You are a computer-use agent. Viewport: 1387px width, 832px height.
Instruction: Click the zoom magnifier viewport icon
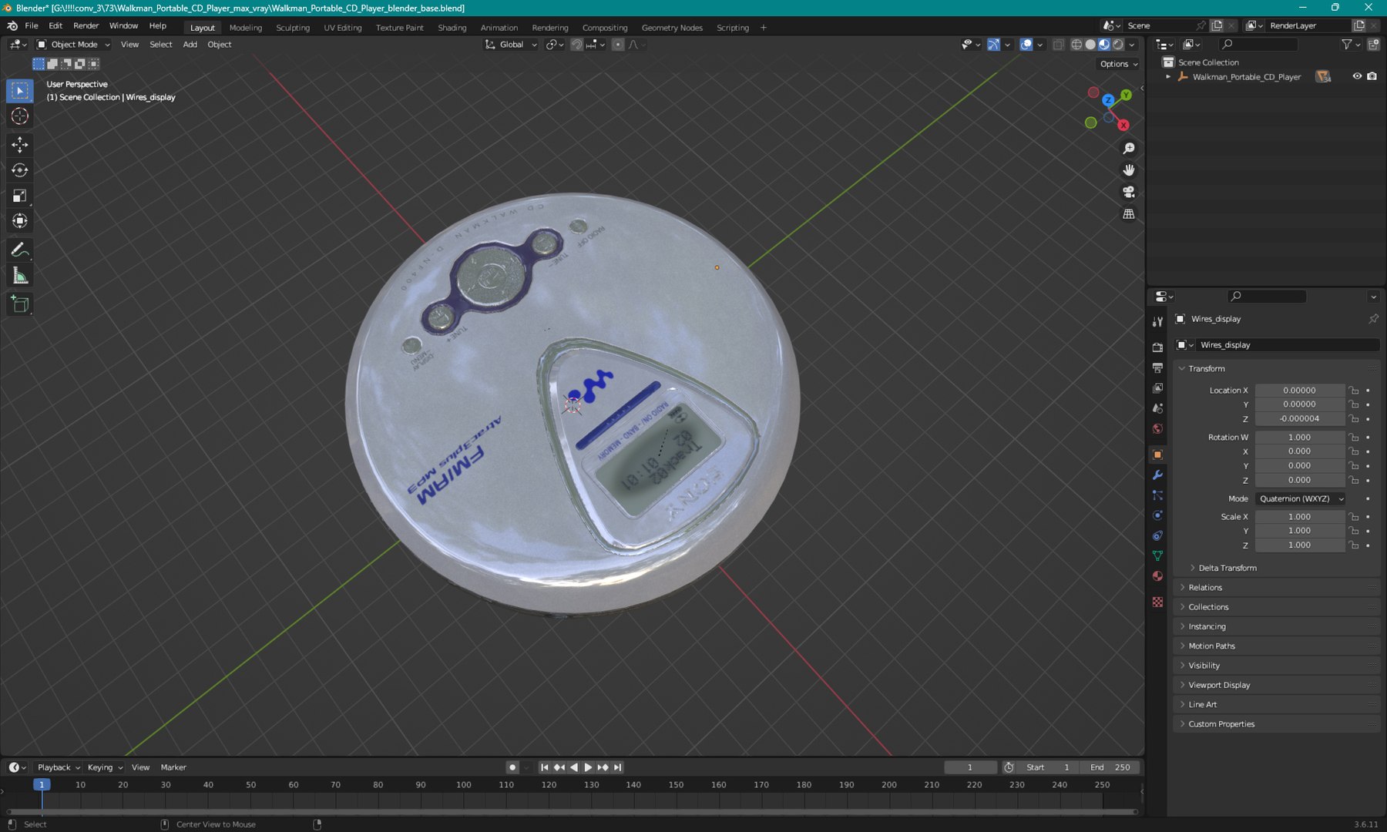click(x=1129, y=149)
